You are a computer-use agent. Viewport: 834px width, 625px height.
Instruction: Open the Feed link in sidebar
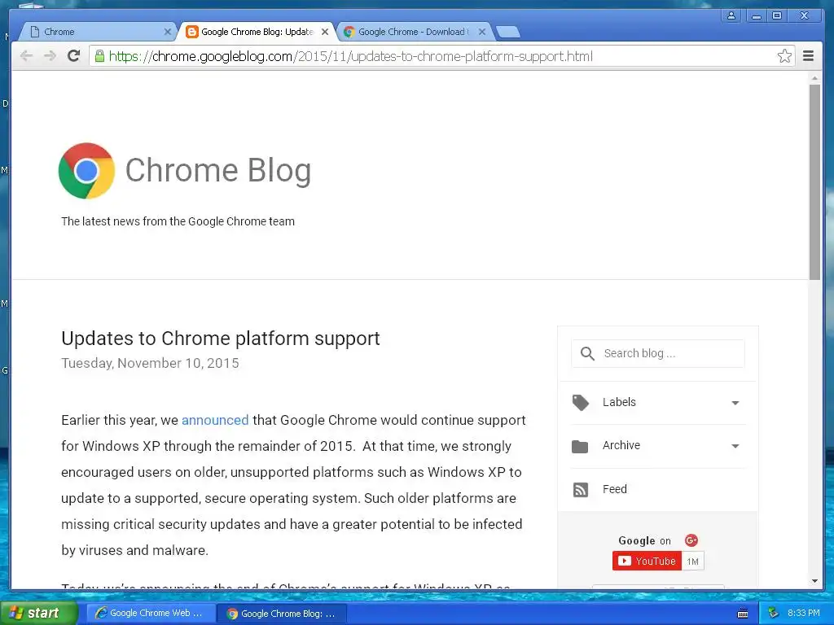[x=614, y=489]
